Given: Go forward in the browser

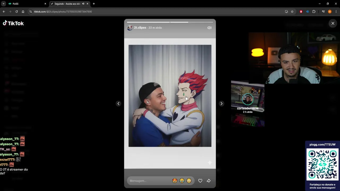Looking at the screenshot, I should (x=10, y=12).
